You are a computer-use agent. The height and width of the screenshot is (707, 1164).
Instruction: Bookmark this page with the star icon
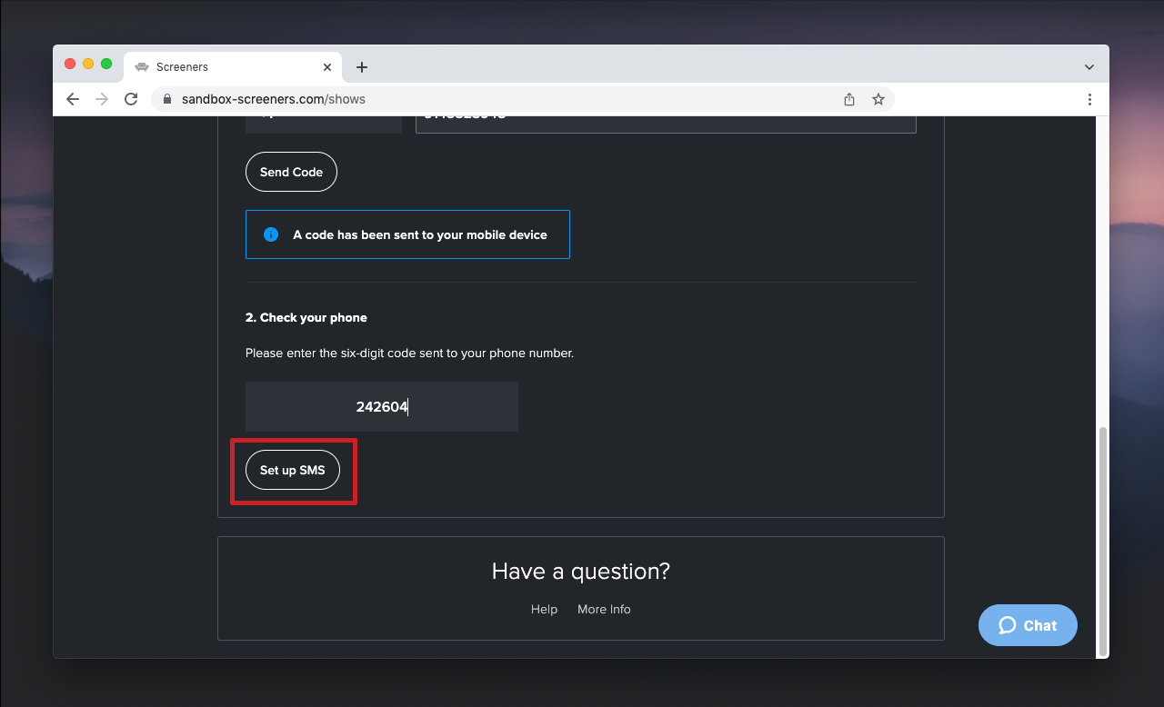878,99
